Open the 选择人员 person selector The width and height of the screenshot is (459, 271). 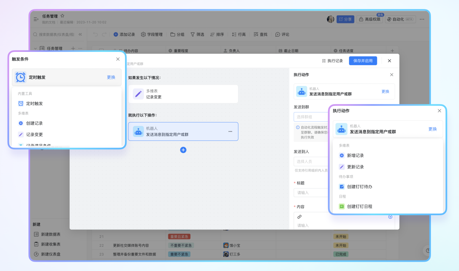tap(310, 161)
